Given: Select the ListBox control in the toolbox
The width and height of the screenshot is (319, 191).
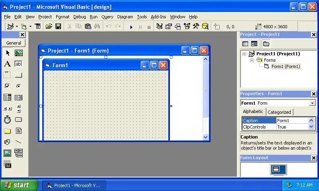Looking at the screenshot, I should 18,97.
